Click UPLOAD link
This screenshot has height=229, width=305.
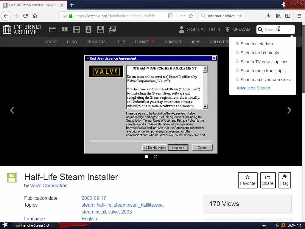241,30
